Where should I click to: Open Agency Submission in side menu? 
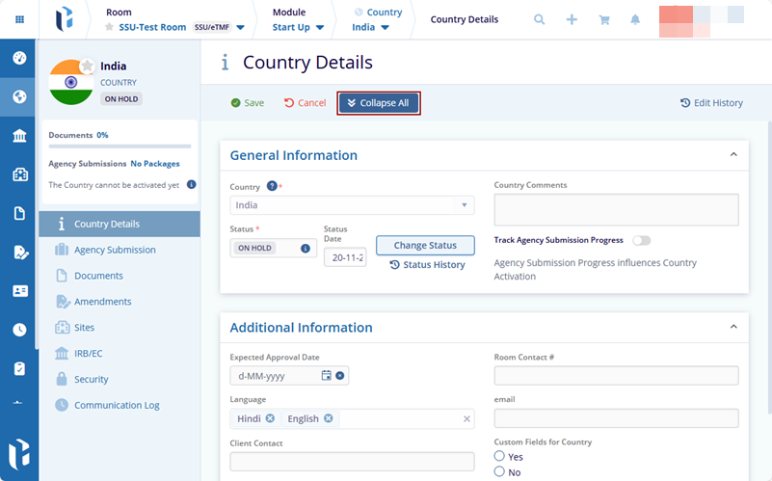(115, 250)
